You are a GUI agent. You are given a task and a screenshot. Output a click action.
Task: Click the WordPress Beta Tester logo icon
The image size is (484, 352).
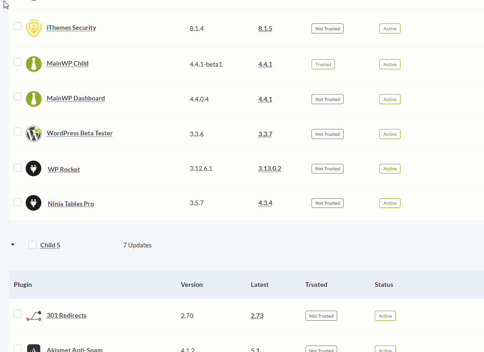tap(33, 134)
